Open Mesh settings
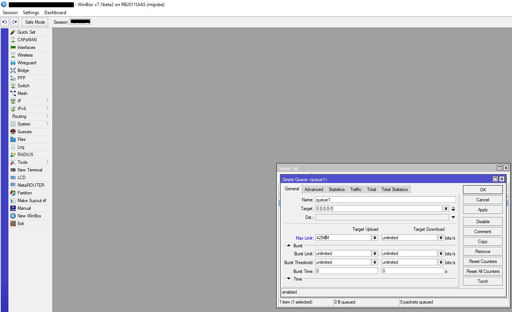 [x=31, y=93]
